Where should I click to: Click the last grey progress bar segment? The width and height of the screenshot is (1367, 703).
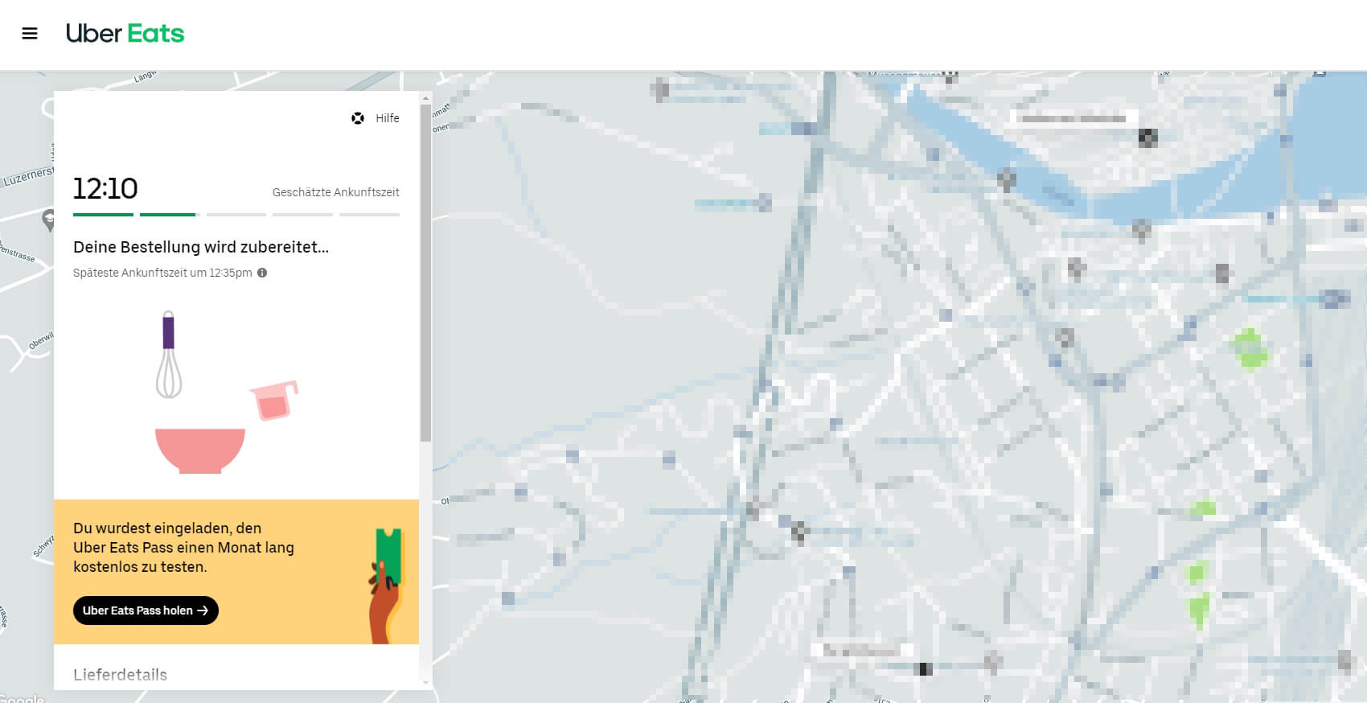click(369, 215)
